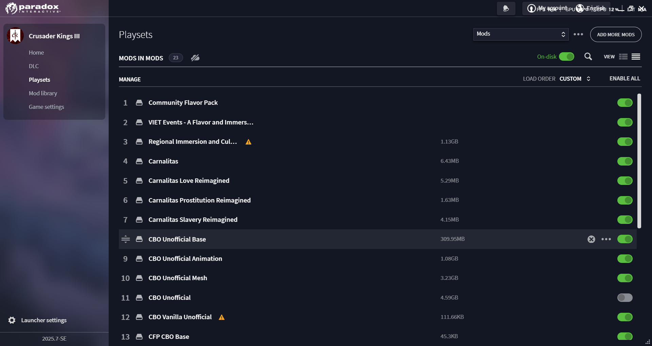Click the disk icon beside Carnalitas
Image resolution: width=652 pixels, height=346 pixels.
coord(139,161)
